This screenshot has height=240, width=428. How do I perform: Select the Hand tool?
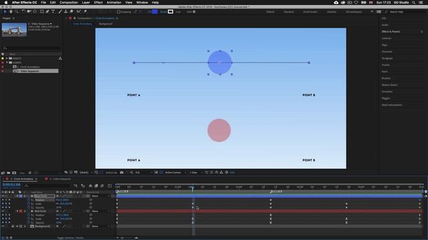[x=11, y=12]
